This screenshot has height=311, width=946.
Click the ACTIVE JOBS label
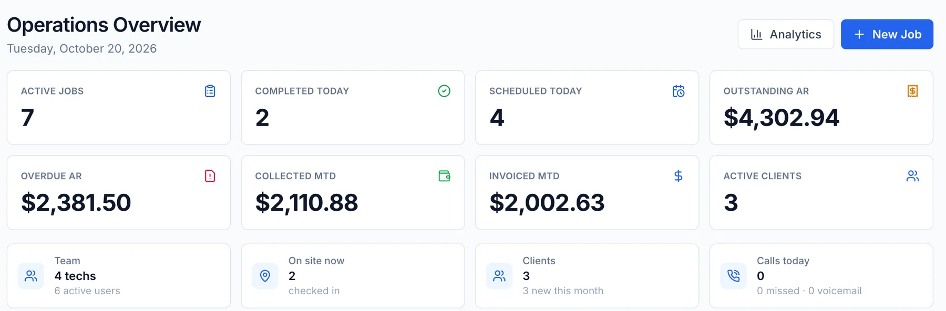[x=52, y=91]
